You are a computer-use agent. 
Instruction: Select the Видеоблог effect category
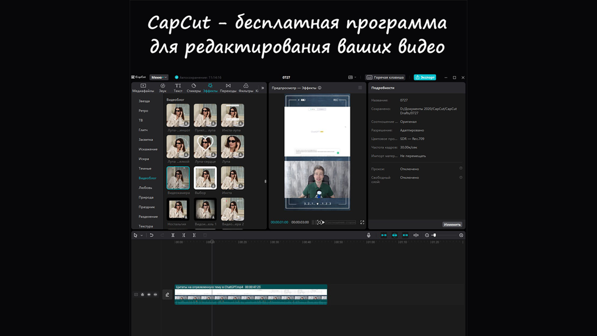(147, 178)
